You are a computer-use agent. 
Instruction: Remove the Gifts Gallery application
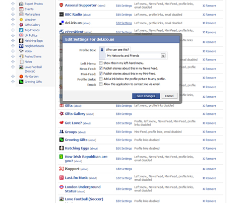tap(209, 114)
